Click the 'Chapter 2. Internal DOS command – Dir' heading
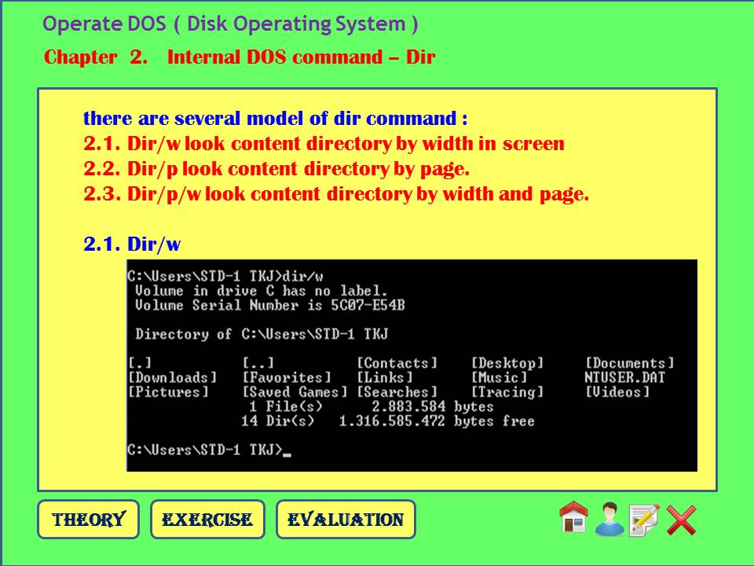 (240, 57)
